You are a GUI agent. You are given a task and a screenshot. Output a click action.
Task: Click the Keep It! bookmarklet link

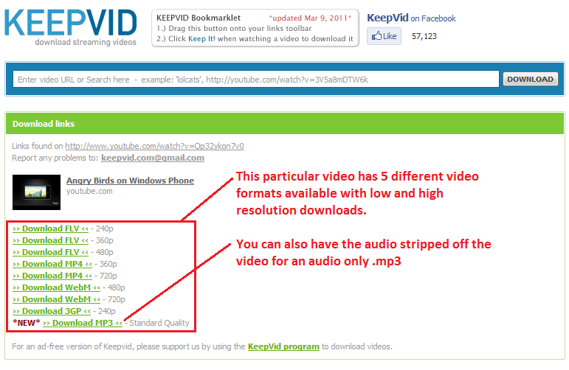201,39
